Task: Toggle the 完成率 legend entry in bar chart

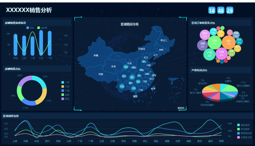Action: click(x=42, y=28)
